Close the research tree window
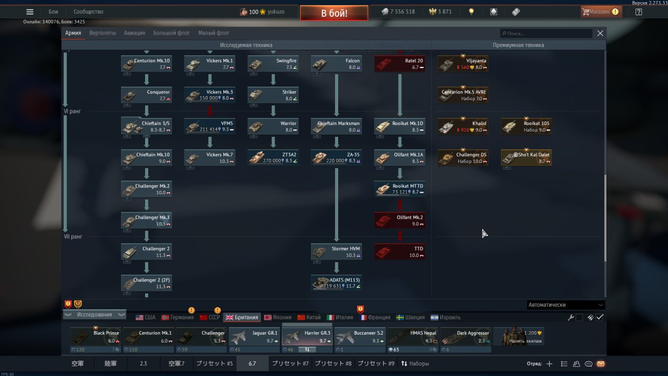 click(600, 33)
